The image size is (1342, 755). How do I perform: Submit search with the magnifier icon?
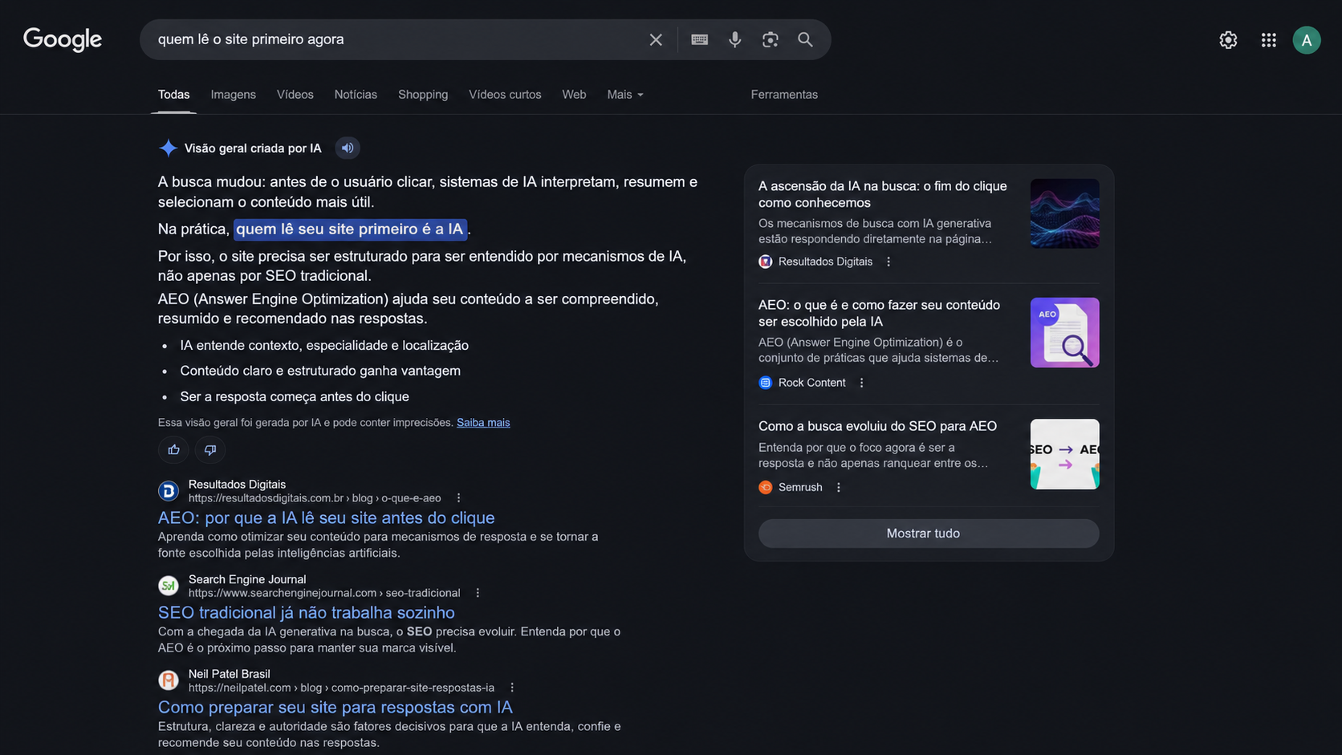click(805, 39)
